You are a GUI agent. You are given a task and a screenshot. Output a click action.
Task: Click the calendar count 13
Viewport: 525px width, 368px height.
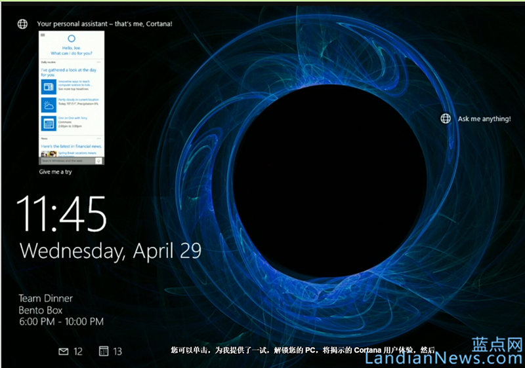[117, 352]
